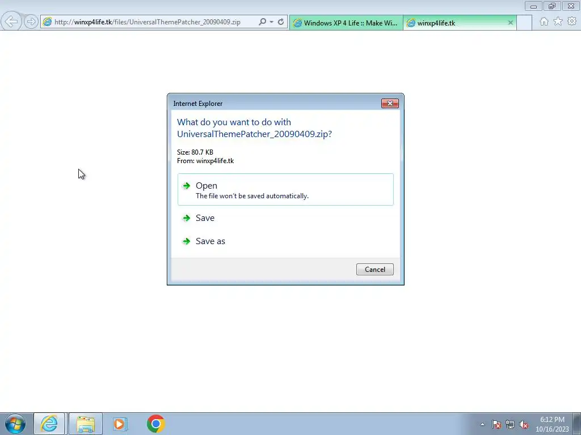
Task: Open Favorites with the star icon
Action: [x=558, y=22]
